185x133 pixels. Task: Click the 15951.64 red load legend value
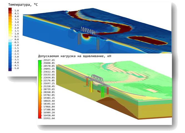pyautogui.click(x=49, y=118)
